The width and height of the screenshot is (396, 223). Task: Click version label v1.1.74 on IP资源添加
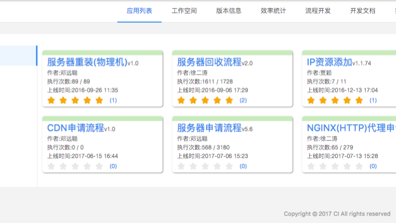coord(362,63)
